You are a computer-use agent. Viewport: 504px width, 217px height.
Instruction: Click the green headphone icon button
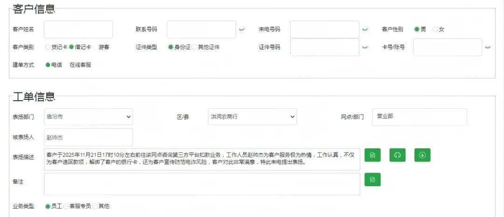tap(398, 155)
